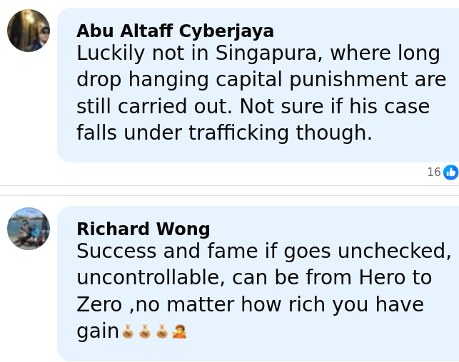Viewport: 459px width, 362px height.
Task: View the 16 reactions count
Action: pyautogui.click(x=433, y=172)
